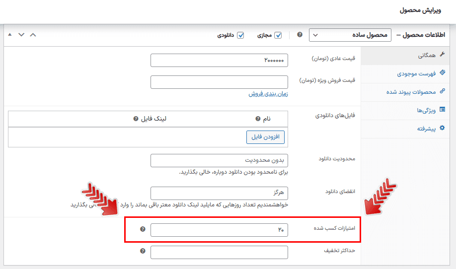Click the table icon beside ویژگی‌ها
The image size is (456, 269).
click(442, 110)
